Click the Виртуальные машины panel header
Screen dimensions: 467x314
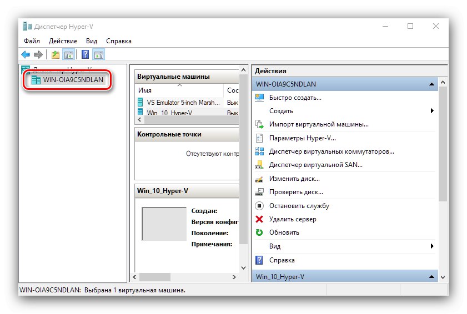187,77
